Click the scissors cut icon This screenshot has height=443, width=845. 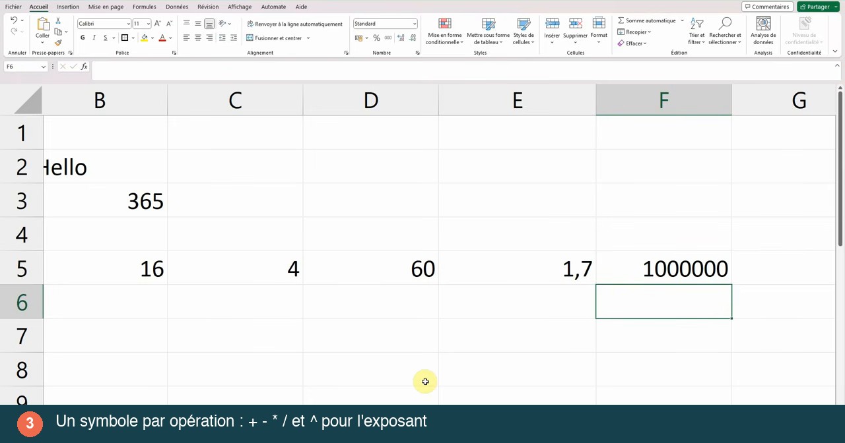click(x=58, y=20)
